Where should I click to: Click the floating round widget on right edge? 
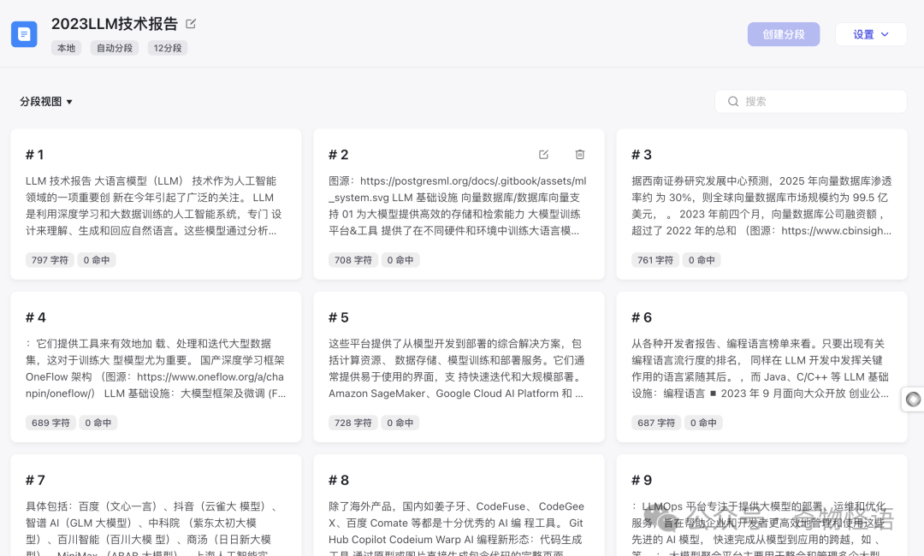pos(913,399)
